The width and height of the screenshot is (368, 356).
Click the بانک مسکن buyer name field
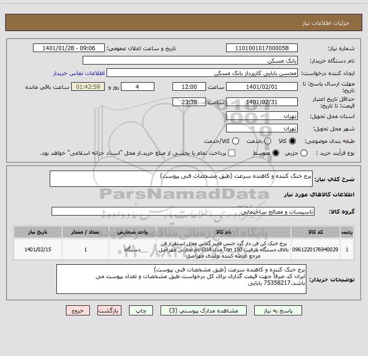click(190, 60)
